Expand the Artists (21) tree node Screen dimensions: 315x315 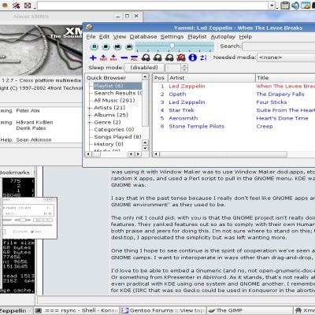point(90,108)
